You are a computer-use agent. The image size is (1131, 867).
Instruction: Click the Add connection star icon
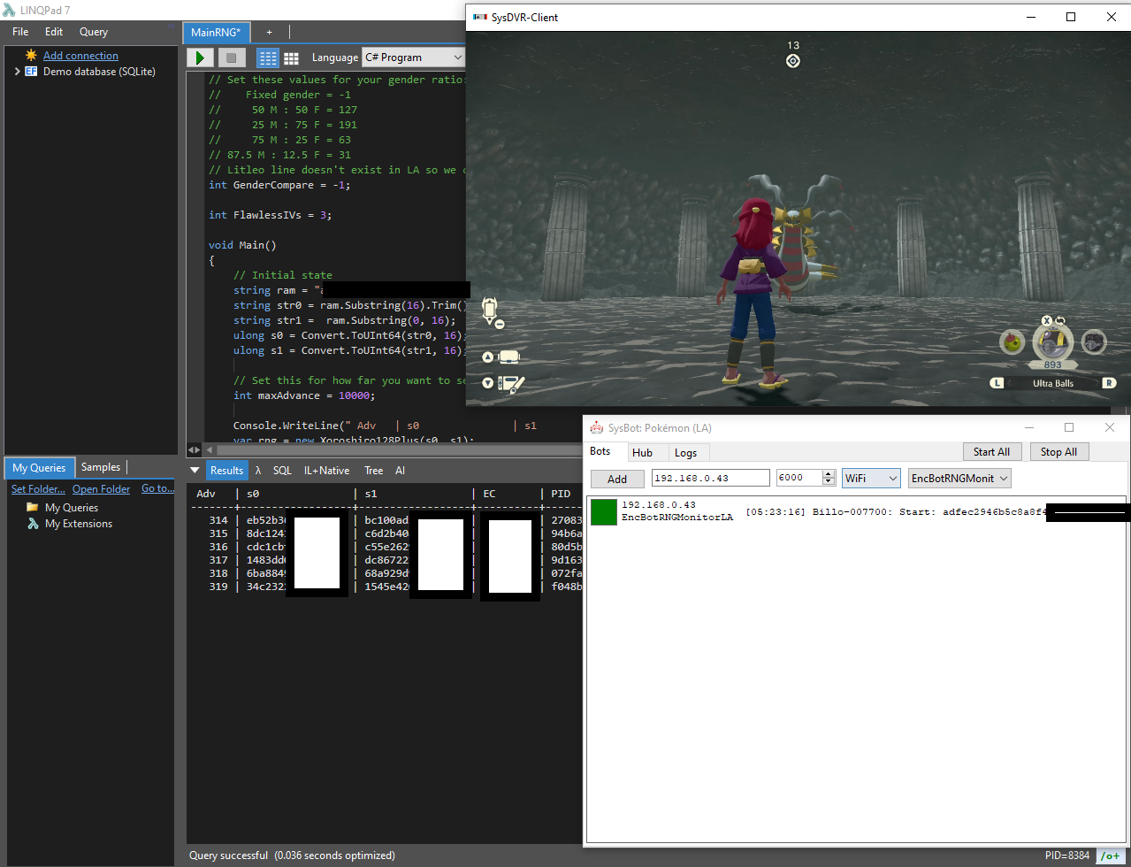31,55
